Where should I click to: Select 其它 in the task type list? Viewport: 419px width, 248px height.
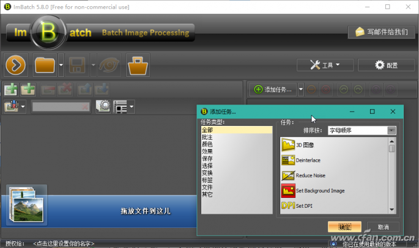tap(237, 194)
